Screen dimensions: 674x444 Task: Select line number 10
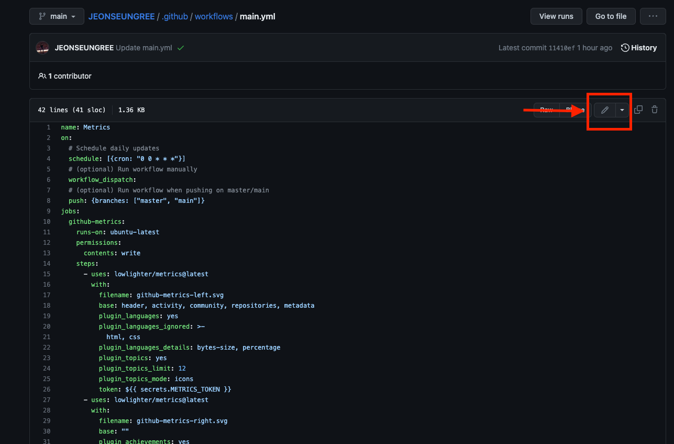(47, 222)
